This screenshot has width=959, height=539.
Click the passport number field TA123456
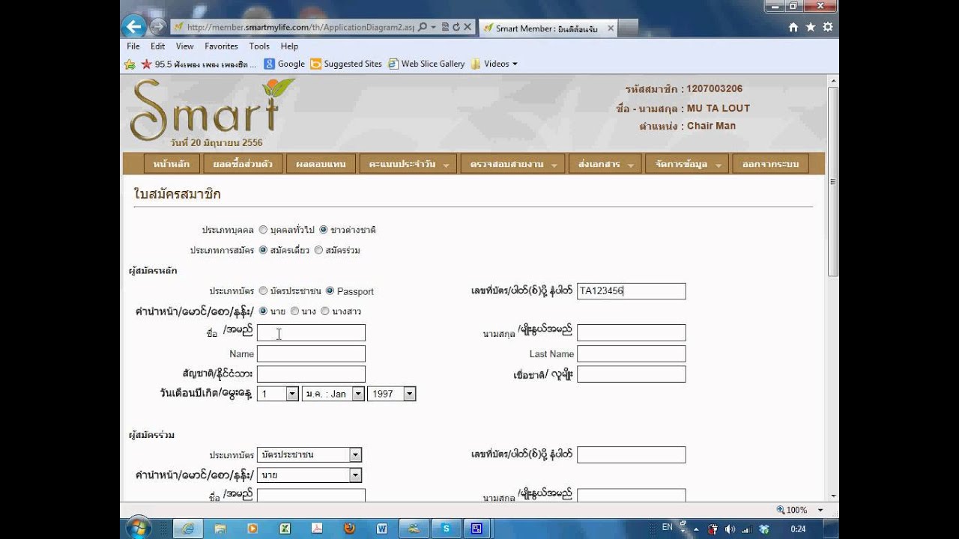tap(631, 291)
